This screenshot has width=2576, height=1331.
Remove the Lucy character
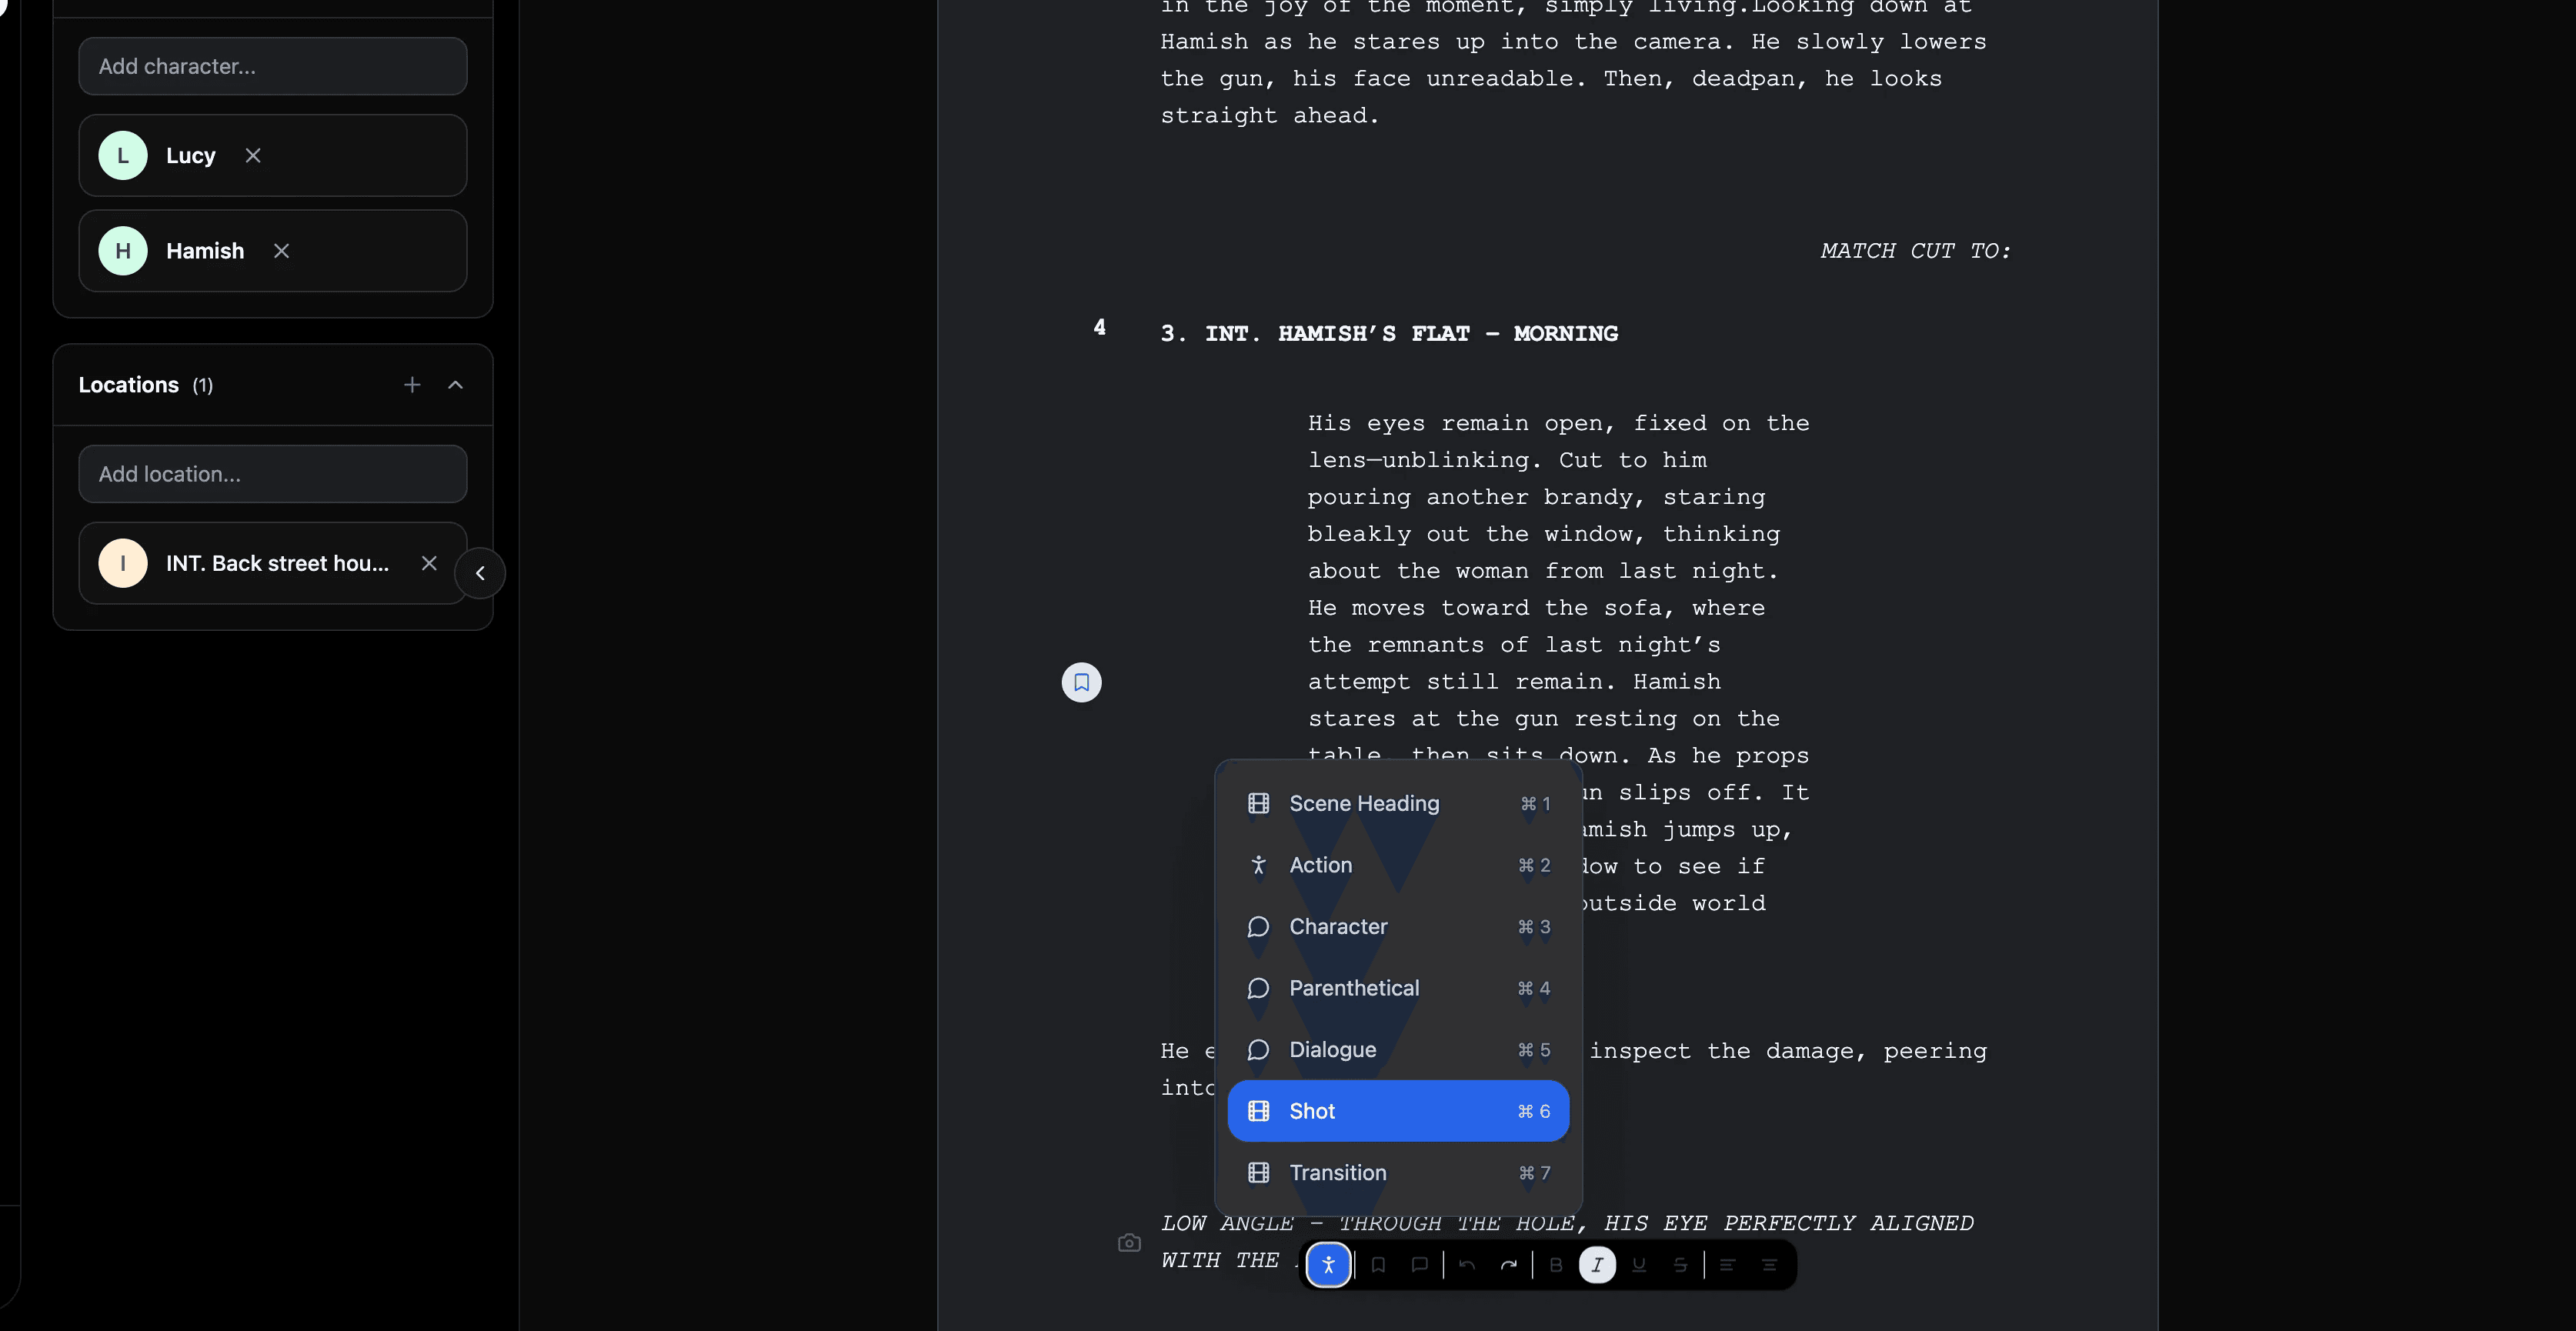click(x=253, y=156)
